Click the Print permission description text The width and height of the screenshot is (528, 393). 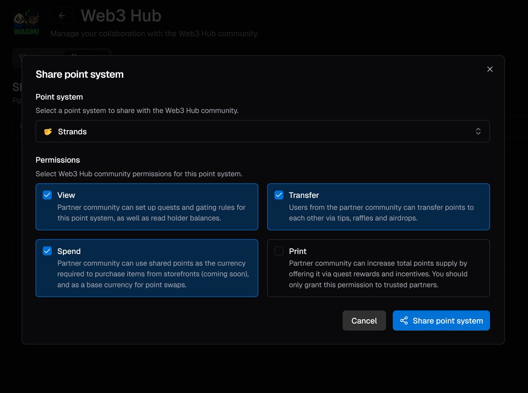pyautogui.click(x=378, y=274)
